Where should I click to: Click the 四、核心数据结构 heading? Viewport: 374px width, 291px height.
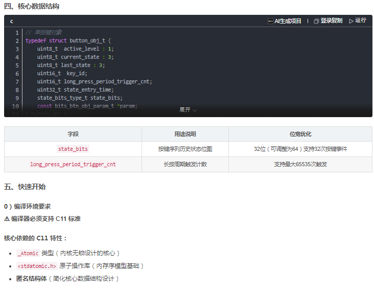click(32, 6)
